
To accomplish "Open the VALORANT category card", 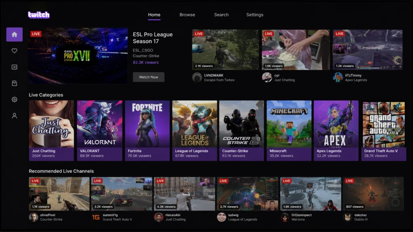I will (100, 130).
